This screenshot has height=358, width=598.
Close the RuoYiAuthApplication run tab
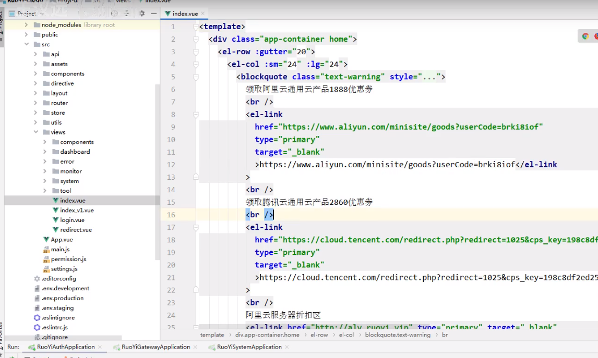point(100,347)
